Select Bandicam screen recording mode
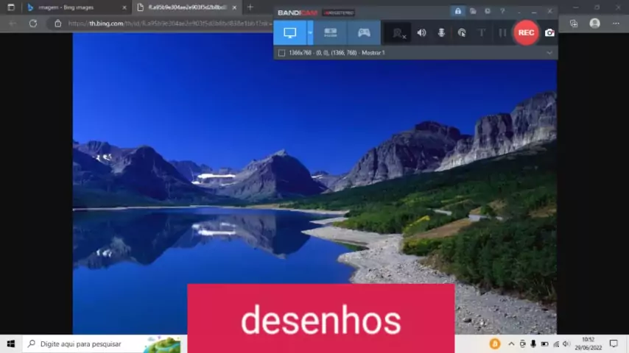This screenshot has width=629, height=353. click(289, 33)
